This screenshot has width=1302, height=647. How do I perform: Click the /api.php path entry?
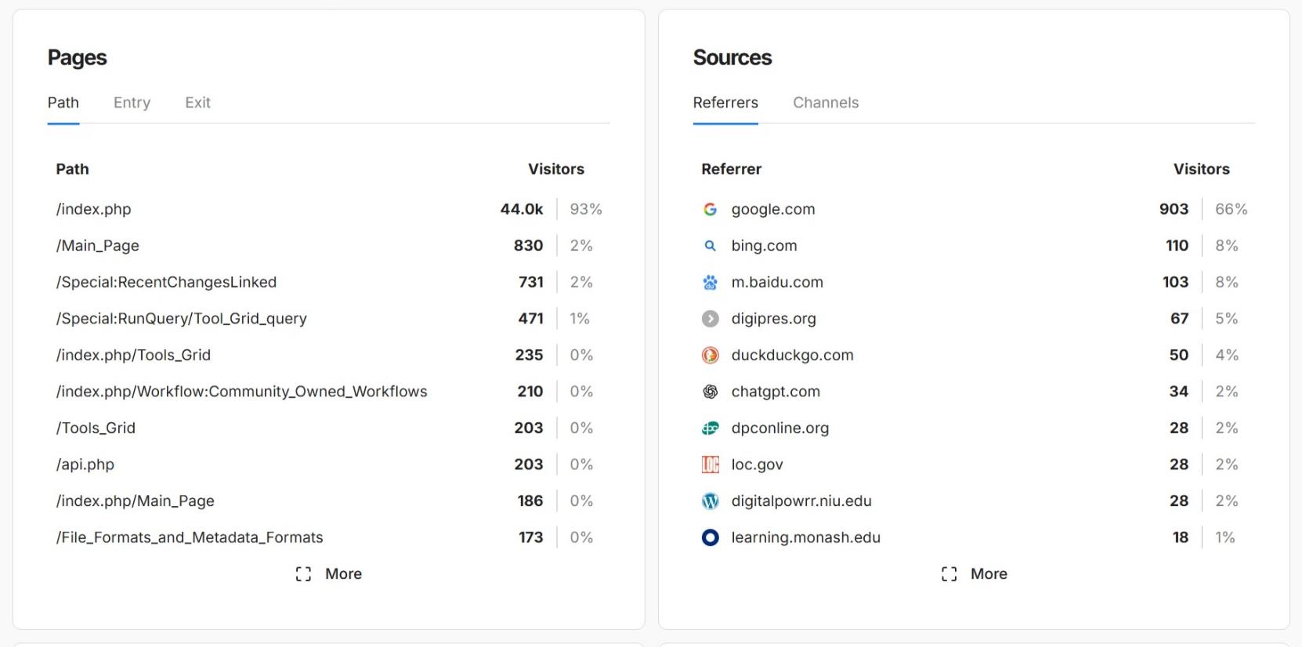pos(85,464)
